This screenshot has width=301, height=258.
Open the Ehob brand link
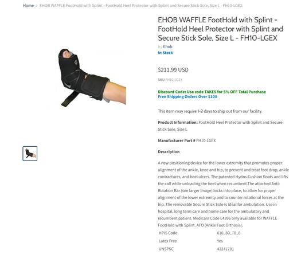point(167,46)
